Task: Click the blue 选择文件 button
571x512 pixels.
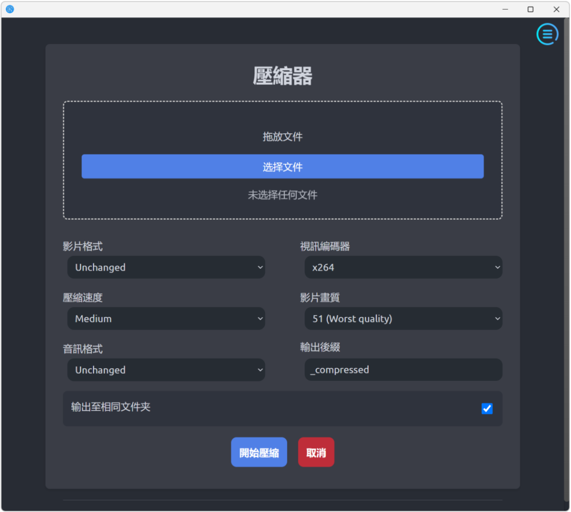Action: click(x=282, y=167)
